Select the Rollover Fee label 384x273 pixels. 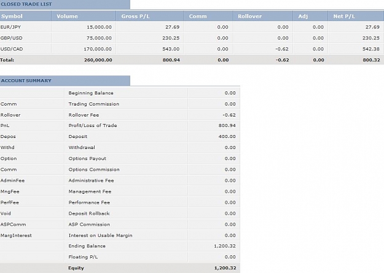click(84, 115)
